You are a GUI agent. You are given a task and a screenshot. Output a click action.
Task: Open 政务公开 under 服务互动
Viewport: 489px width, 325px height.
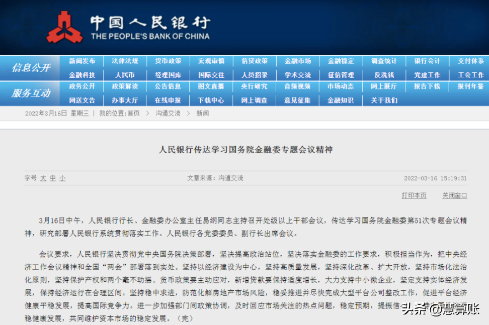82,86
